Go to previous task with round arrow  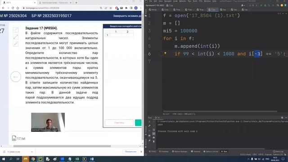[16, 77]
